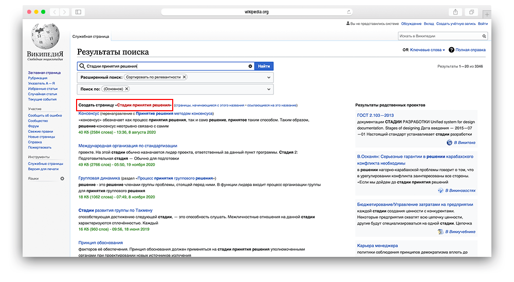Remove the 'Сортировать по релевантности' tag
This screenshot has height=282, width=514.
click(x=184, y=77)
